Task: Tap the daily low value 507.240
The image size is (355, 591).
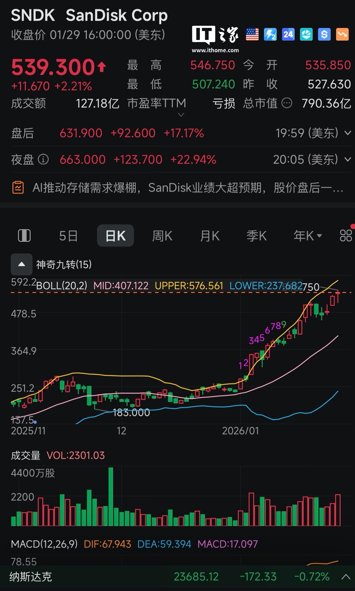Action: pos(214,84)
